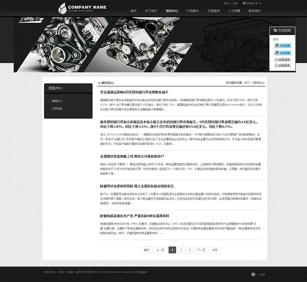This screenshot has height=282, width=307.
Task: Open the 人才招聘 navigation item
Action: click(234, 11)
